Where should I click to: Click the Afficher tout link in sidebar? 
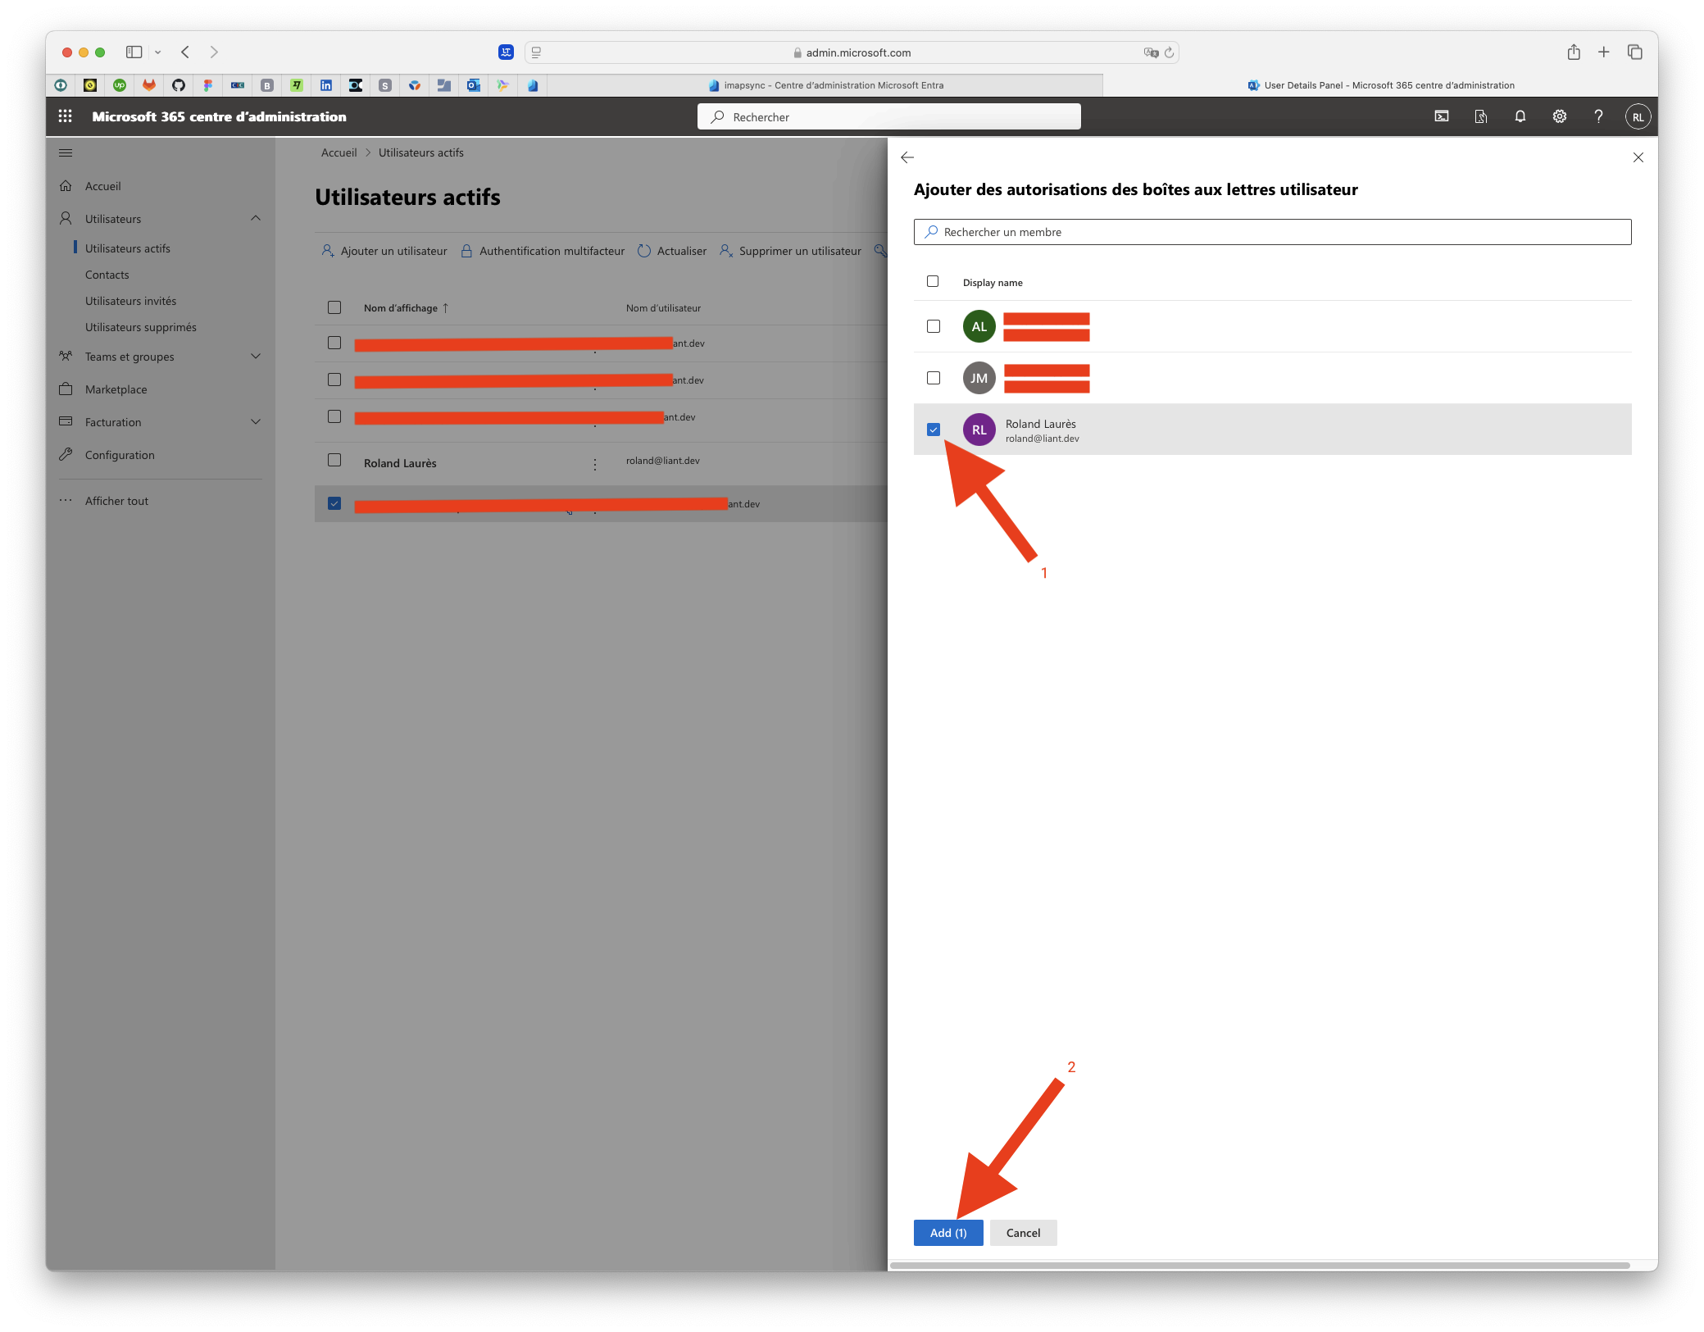point(116,501)
